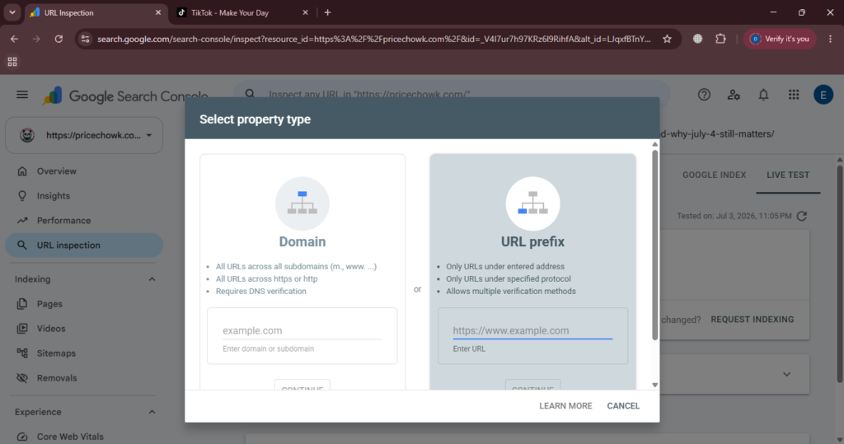Collapse the Experience section
The height and width of the screenshot is (444, 844).
(152, 412)
